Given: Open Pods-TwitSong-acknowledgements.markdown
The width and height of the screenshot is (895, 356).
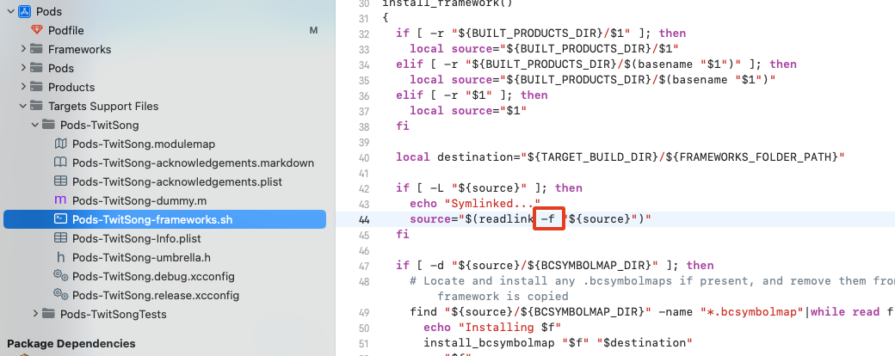Looking at the screenshot, I should (193, 163).
